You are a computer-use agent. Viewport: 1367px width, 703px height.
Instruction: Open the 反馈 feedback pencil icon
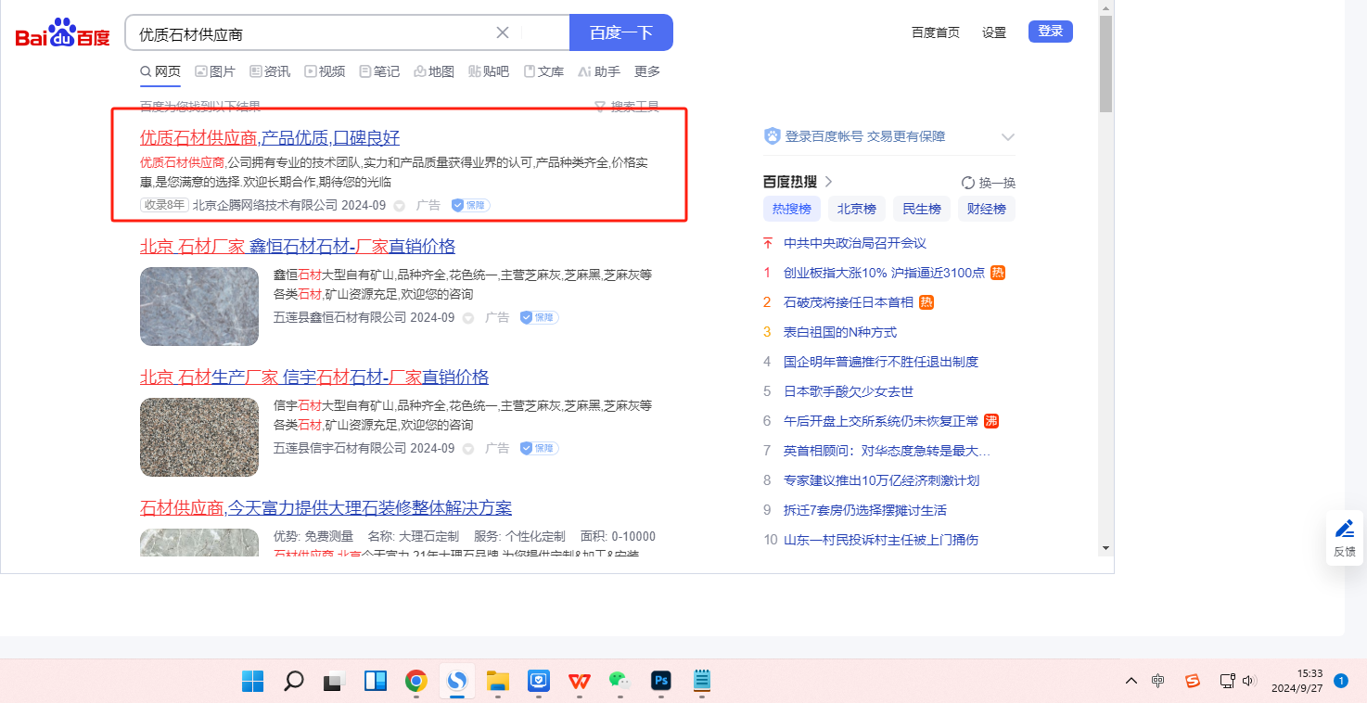point(1344,530)
